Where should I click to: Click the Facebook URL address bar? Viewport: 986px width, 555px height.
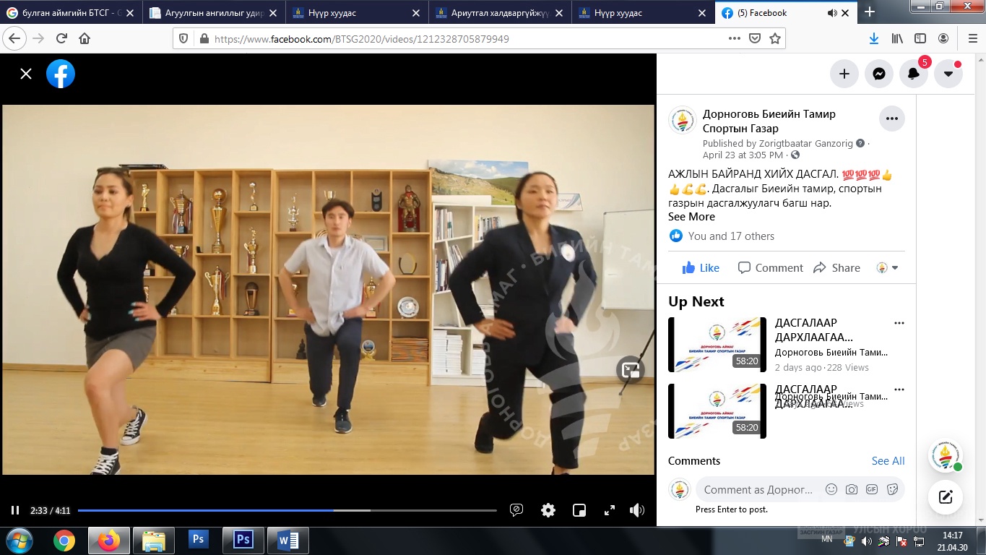coord(462,39)
